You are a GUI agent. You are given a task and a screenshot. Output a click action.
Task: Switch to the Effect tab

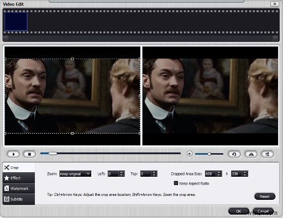[19, 178]
